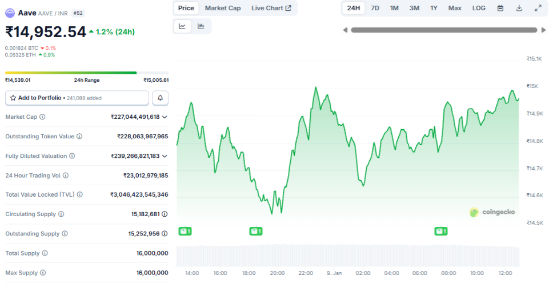Click the Aave logo icon
The height and width of the screenshot is (283, 549).
coord(10,13)
